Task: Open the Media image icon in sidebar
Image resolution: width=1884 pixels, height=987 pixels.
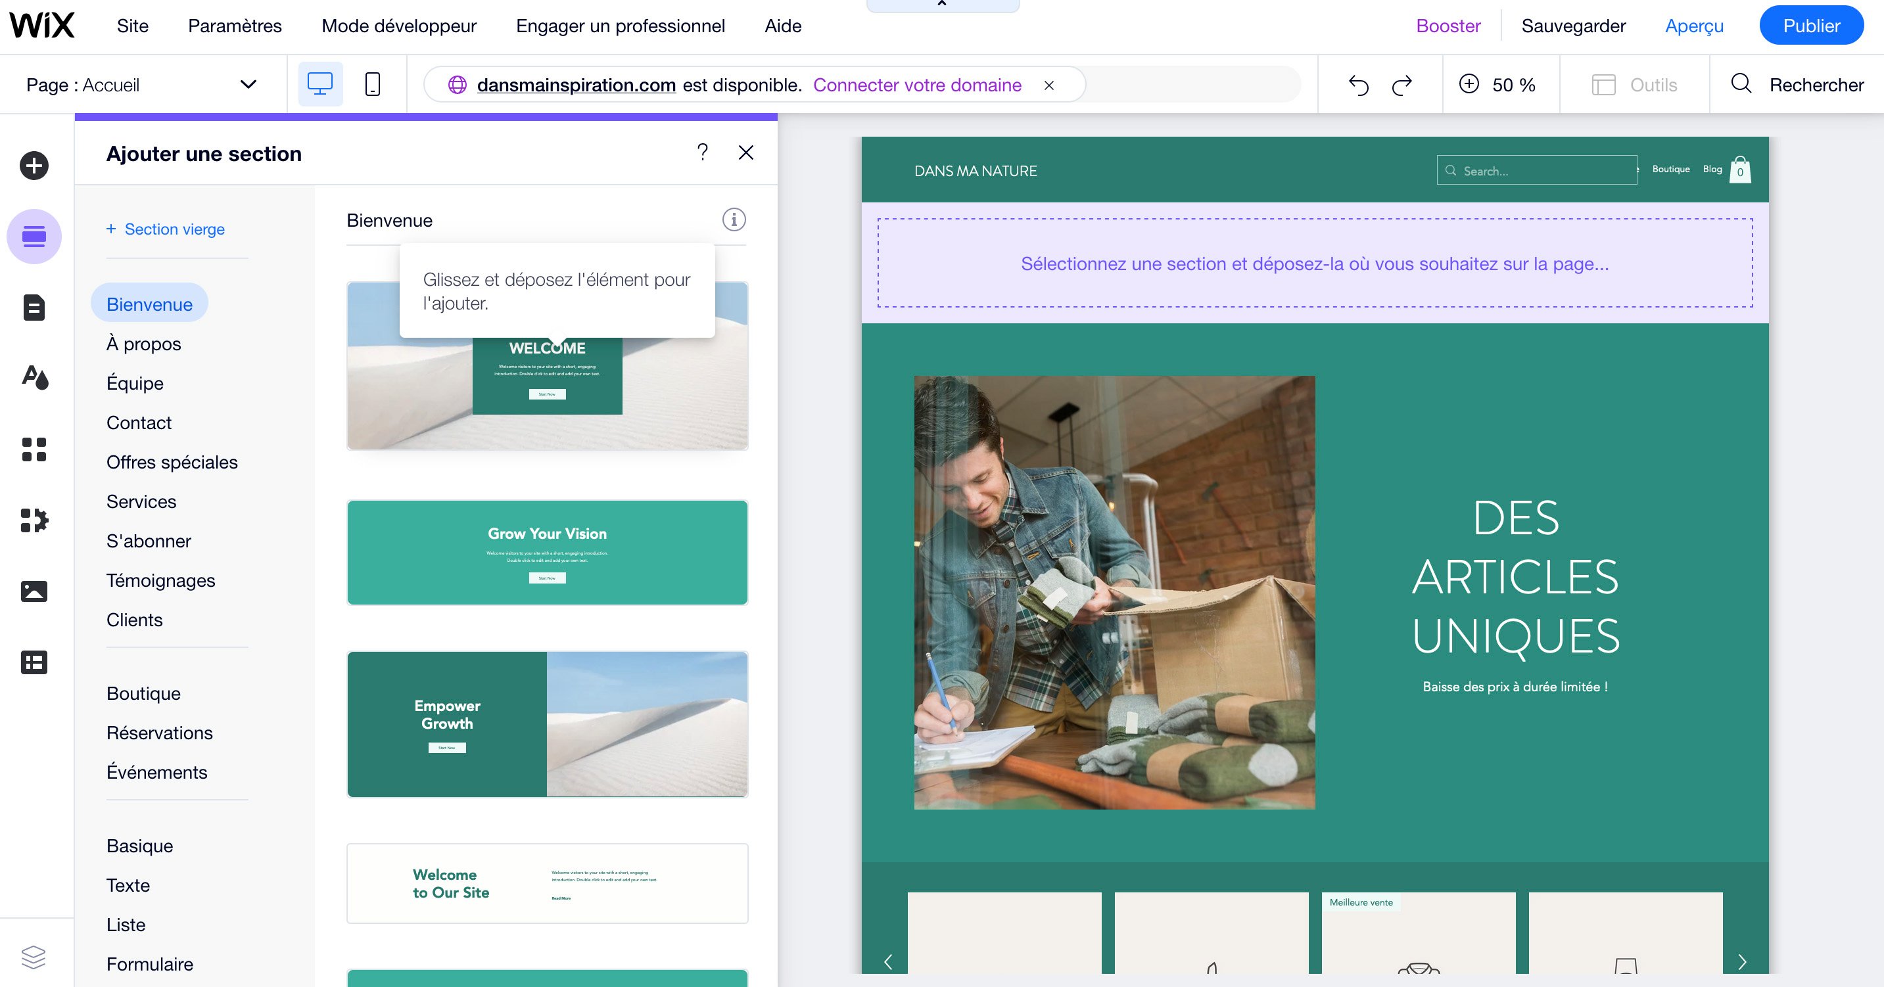Action: tap(34, 591)
